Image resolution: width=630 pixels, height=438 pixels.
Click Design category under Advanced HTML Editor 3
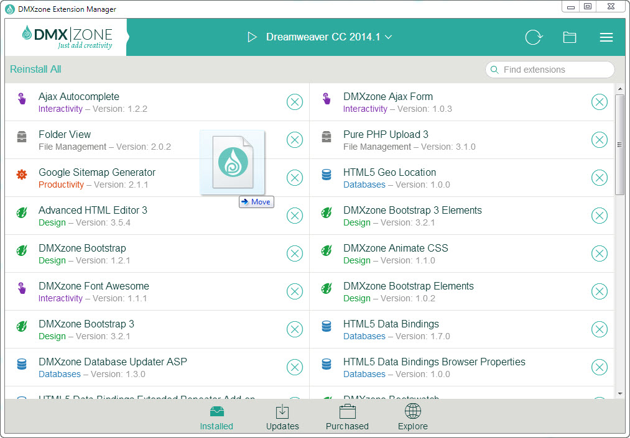[52, 222]
